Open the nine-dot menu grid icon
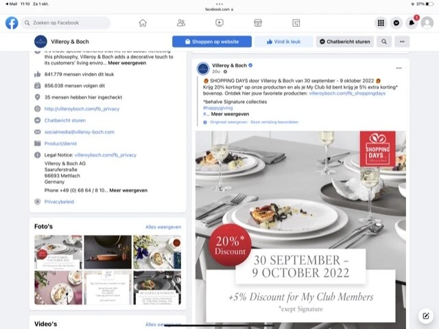The image size is (439, 329). click(381, 23)
